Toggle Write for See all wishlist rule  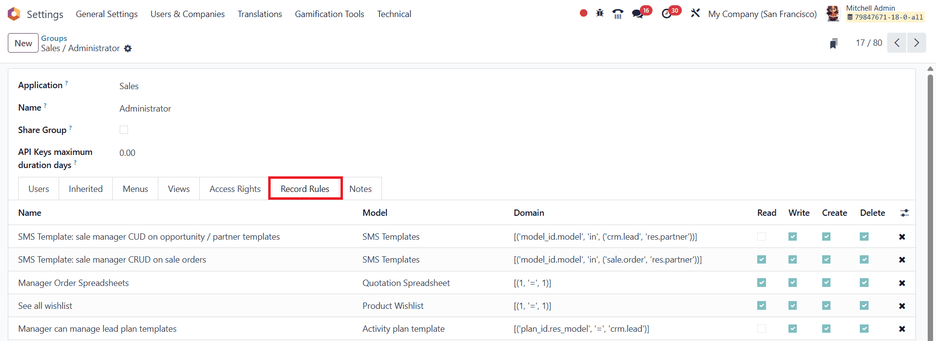[x=792, y=305]
